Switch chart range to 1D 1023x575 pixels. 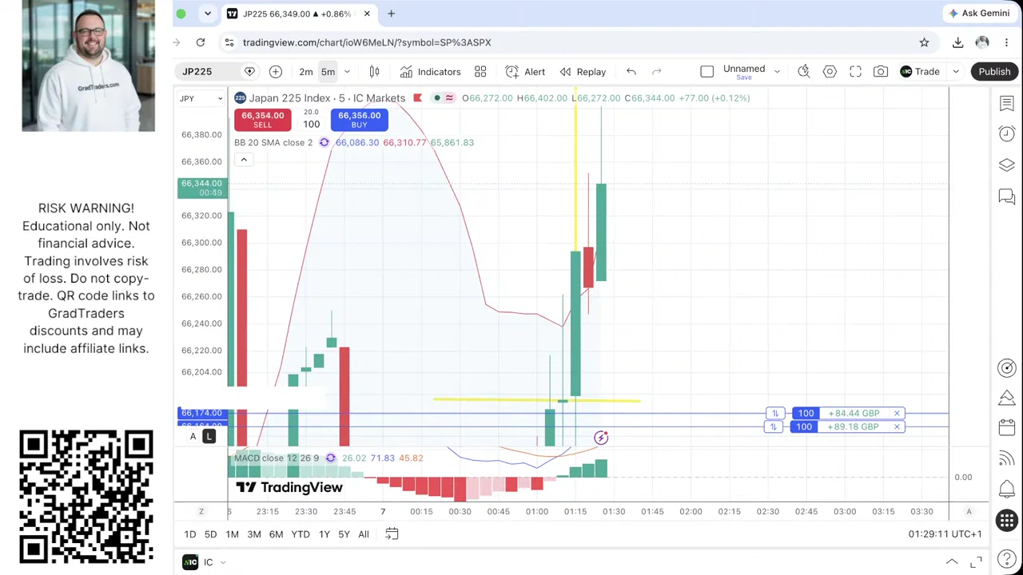pos(189,534)
